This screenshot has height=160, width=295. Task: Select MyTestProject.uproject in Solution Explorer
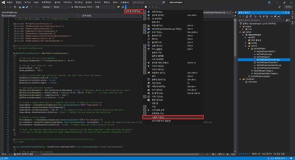tap(260, 76)
